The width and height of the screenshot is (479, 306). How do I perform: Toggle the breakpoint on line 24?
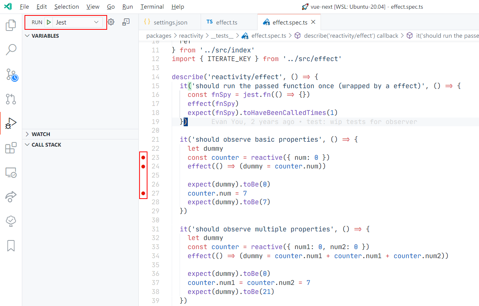click(x=143, y=166)
